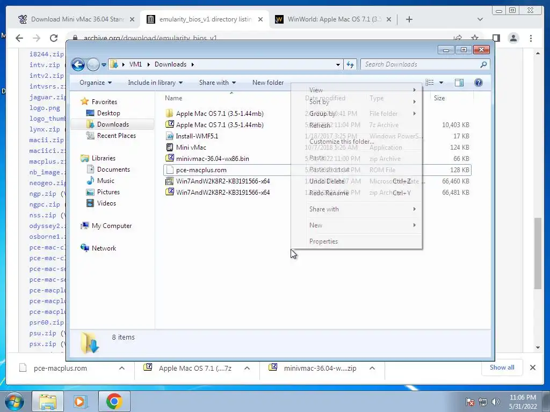The height and width of the screenshot is (412, 550).
Task: Select the Mini vMac application icon
Action: (170, 147)
